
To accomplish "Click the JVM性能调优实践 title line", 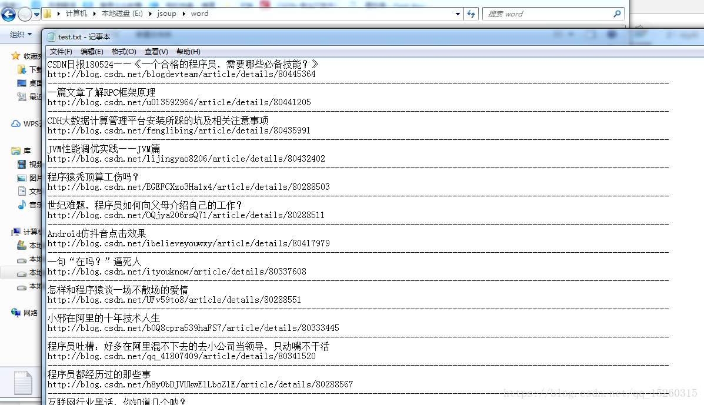I will [x=104, y=149].
